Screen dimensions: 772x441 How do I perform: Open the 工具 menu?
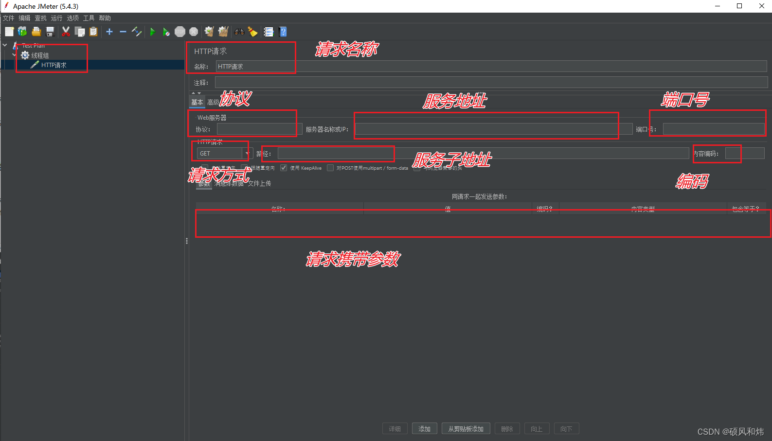point(89,18)
